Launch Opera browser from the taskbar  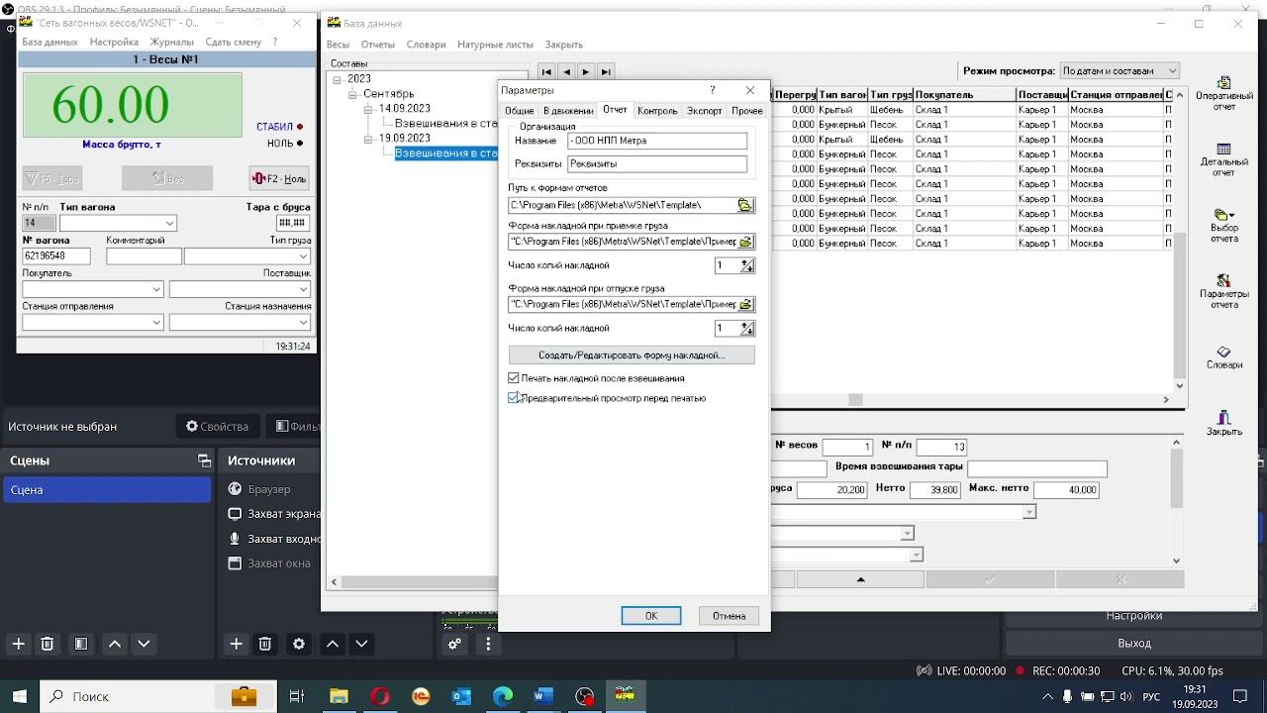coord(380,696)
